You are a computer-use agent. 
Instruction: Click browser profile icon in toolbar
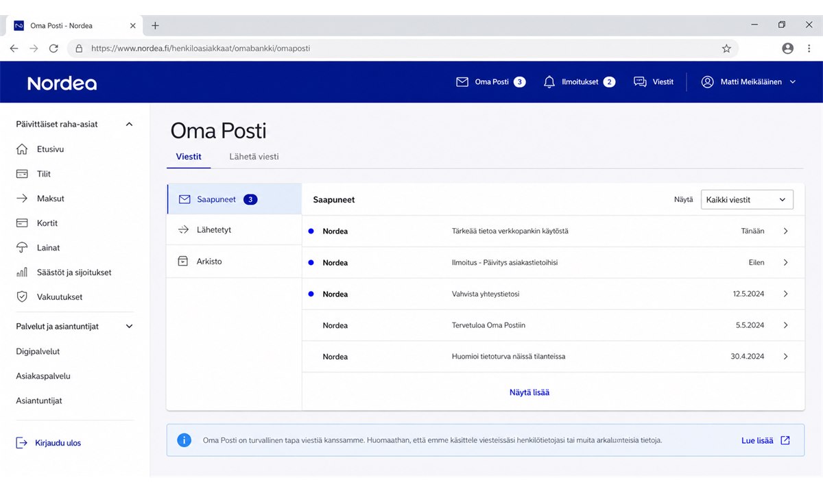pyautogui.click(x=787, y=49)
